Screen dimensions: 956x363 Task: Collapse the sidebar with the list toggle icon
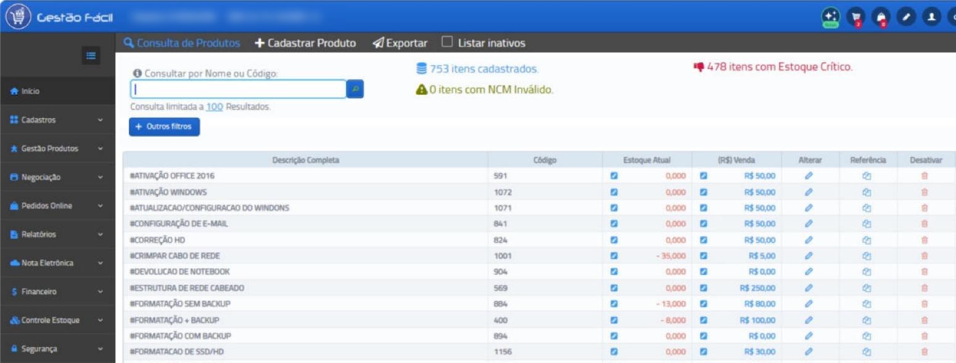91,56
